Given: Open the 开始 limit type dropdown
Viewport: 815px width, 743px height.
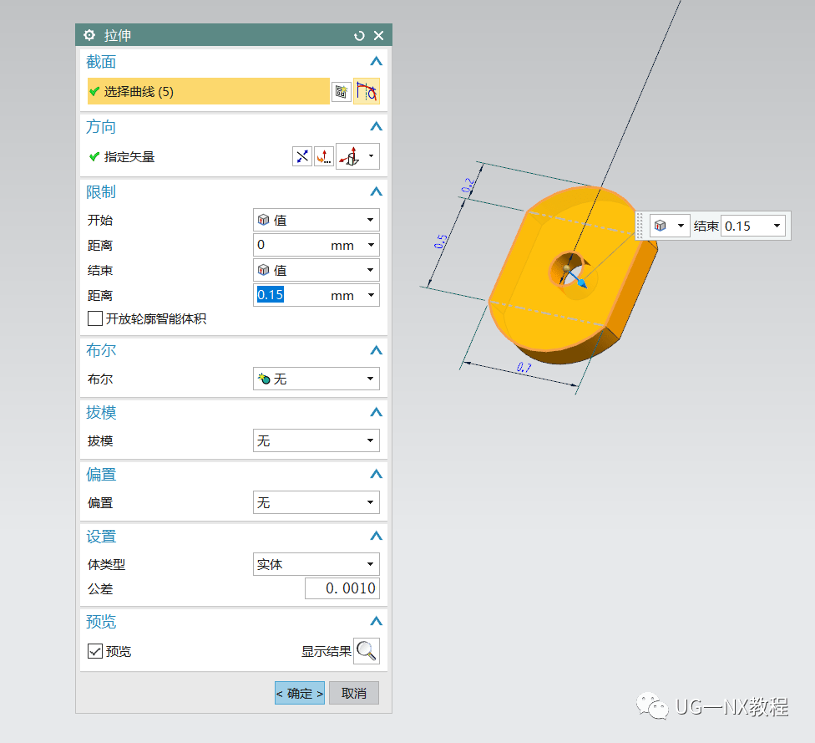Looking at the screenshot, I should [x=316, y=220].
